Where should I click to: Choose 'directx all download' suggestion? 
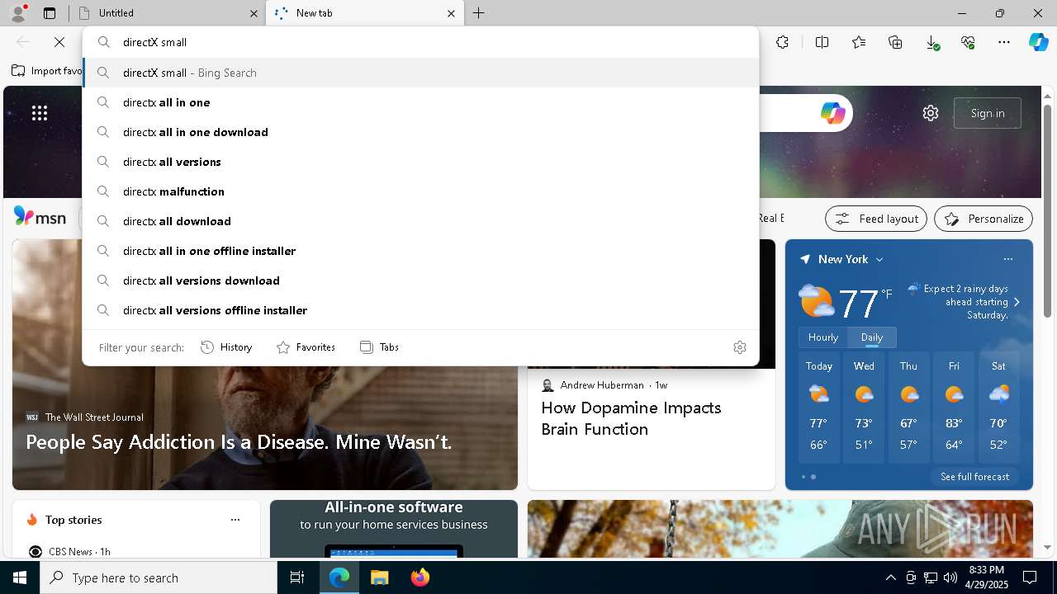coord(420,221)
